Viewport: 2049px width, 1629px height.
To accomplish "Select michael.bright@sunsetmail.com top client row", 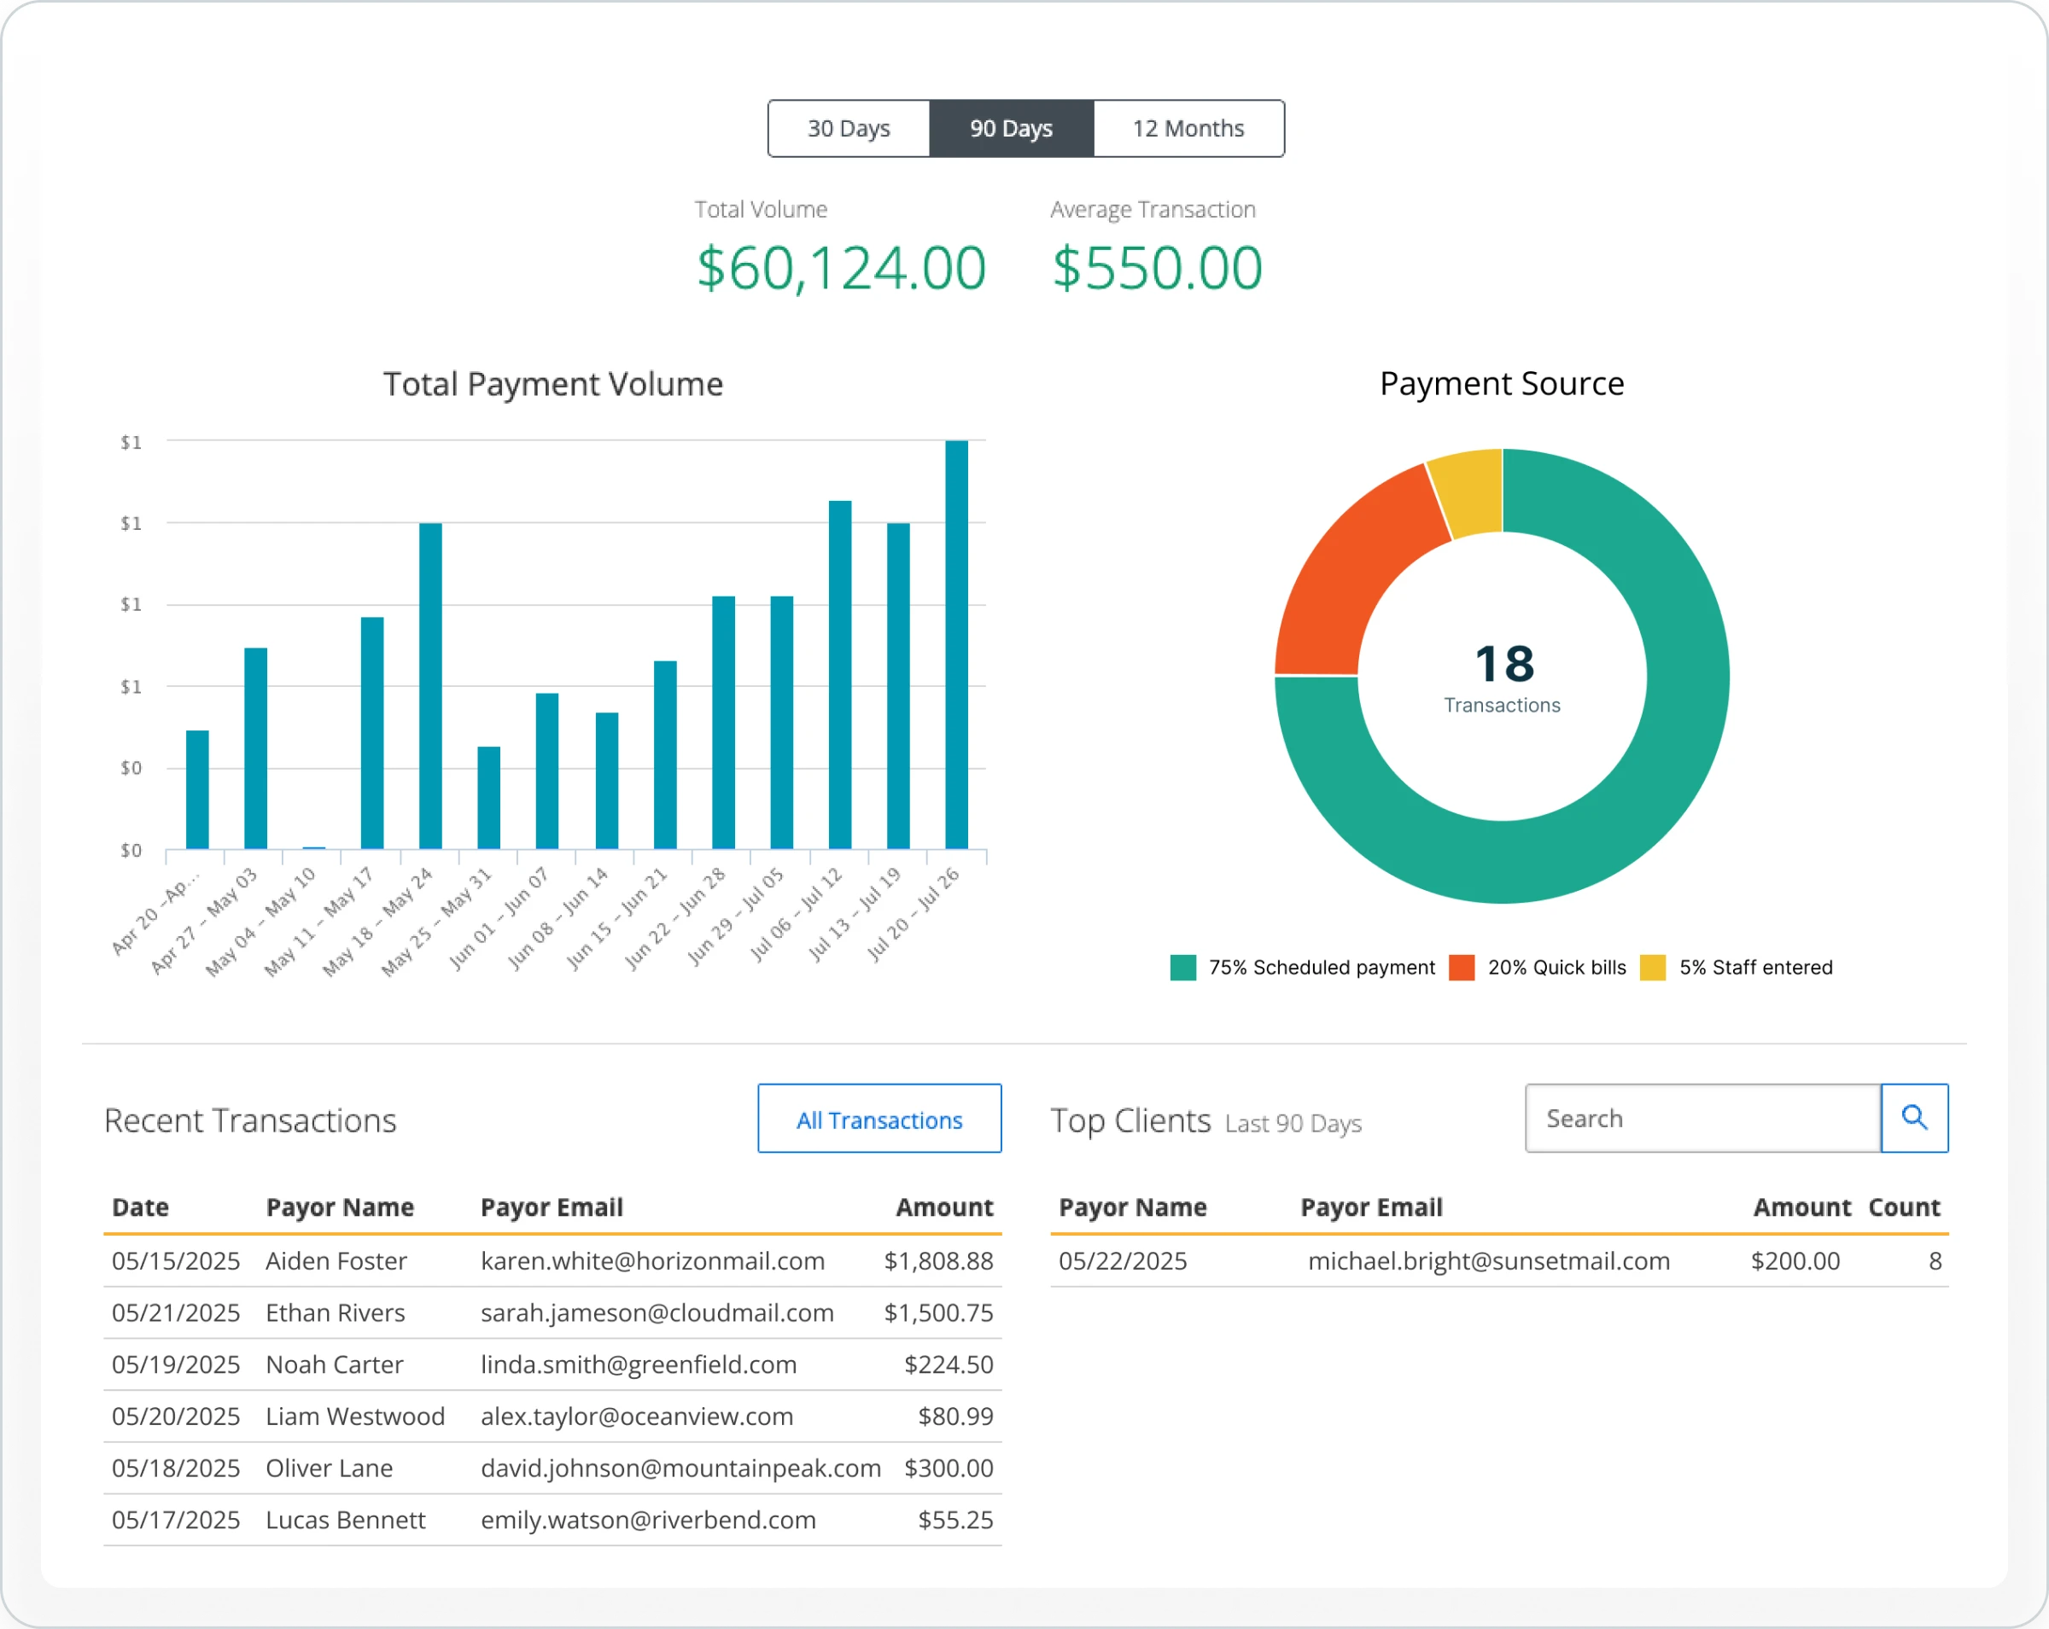I will pyautogui.click(x=1488, y=1261).
